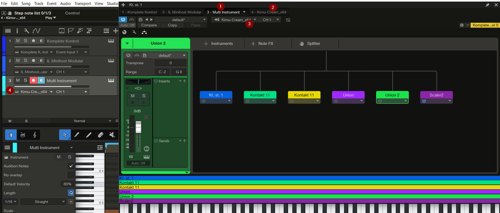Select the Split knife tool
Screen dimensions: 500x213
point(77,135)
